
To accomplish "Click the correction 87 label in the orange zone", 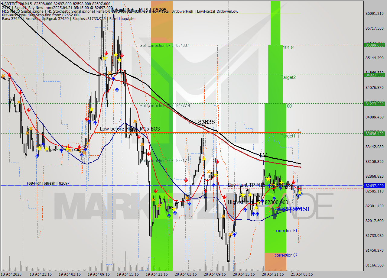I will [x=285, y=255].
